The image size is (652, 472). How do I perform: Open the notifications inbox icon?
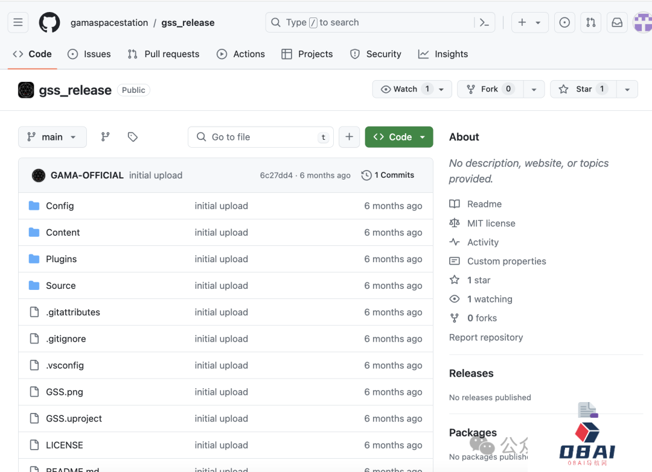(x=617, y=22)
